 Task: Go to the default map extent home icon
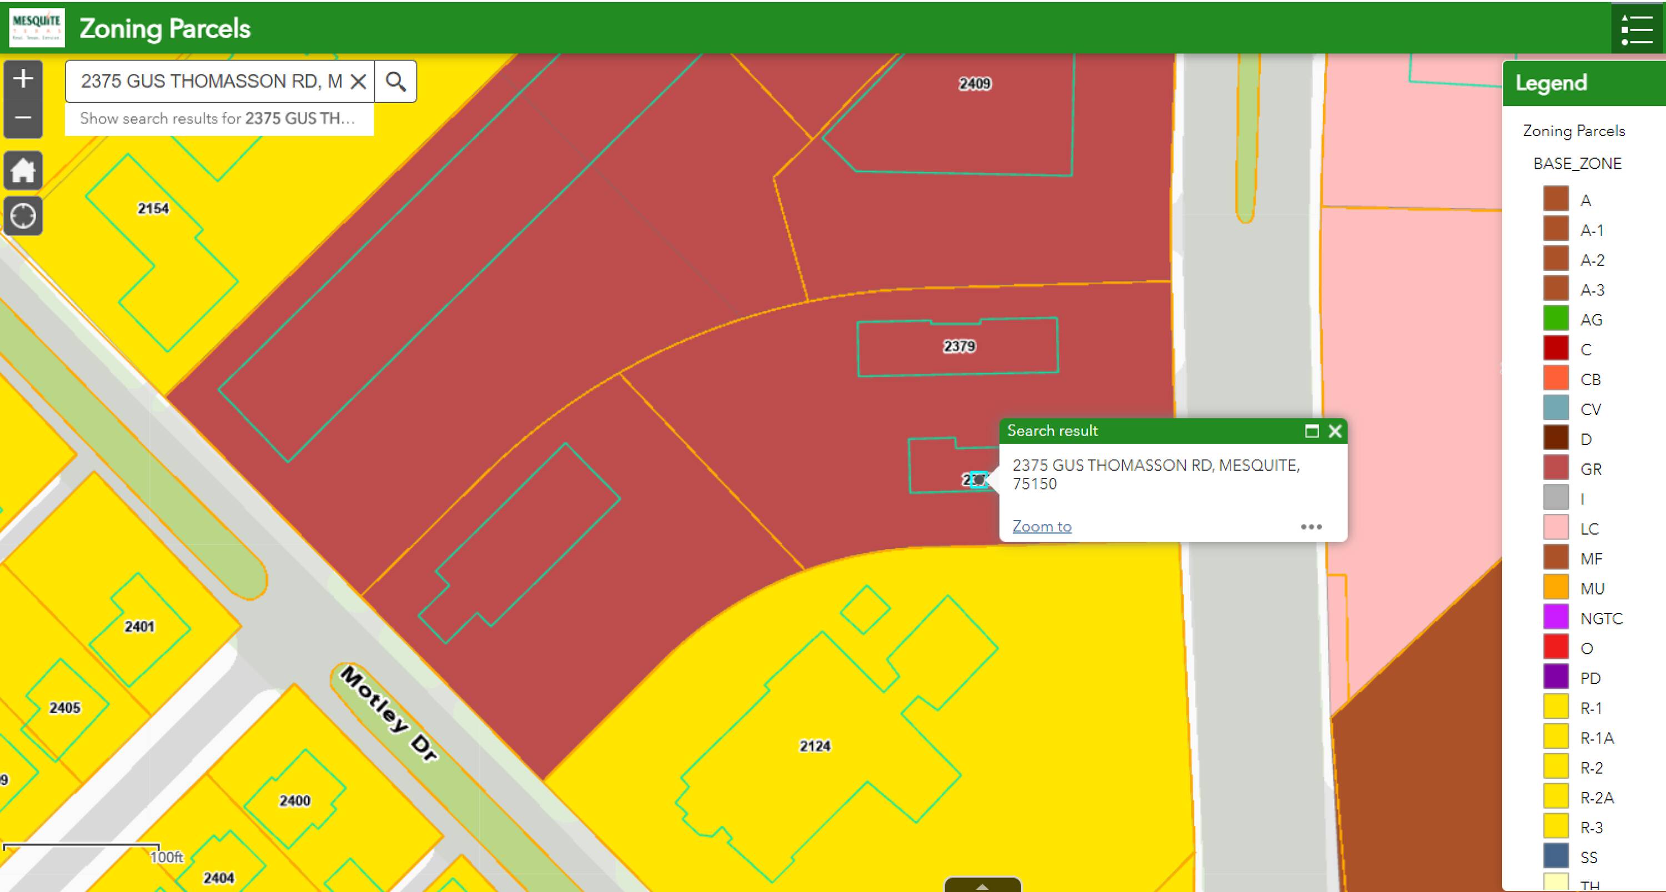coord(23,170)
